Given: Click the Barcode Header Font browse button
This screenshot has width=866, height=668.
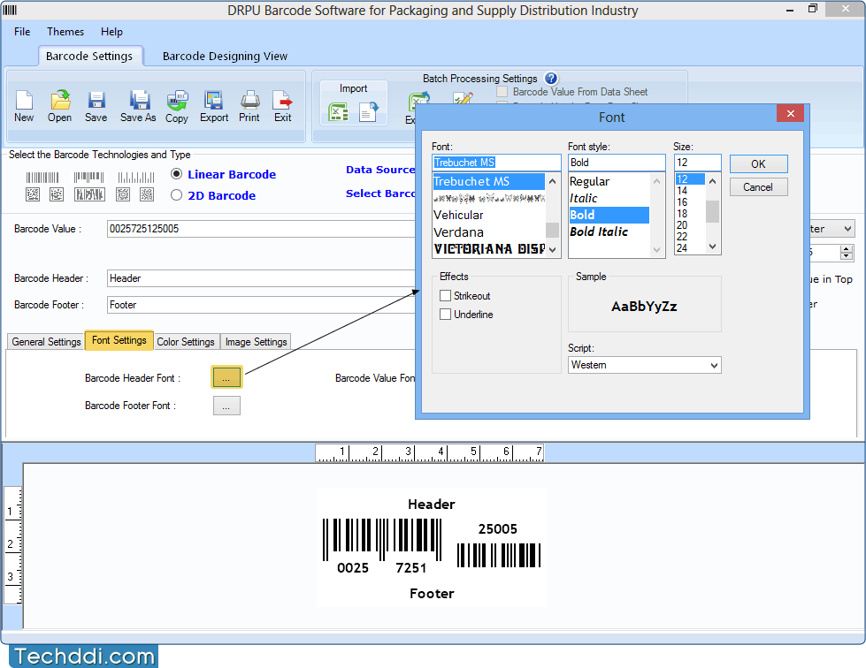Looking at the screenshot, I should [226, 378].
